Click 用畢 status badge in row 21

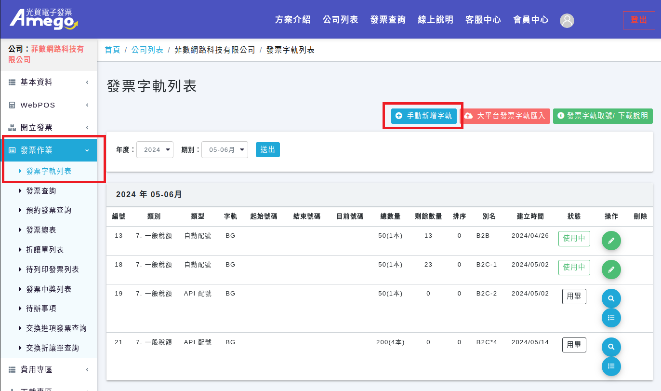click(x=574, y=345)
